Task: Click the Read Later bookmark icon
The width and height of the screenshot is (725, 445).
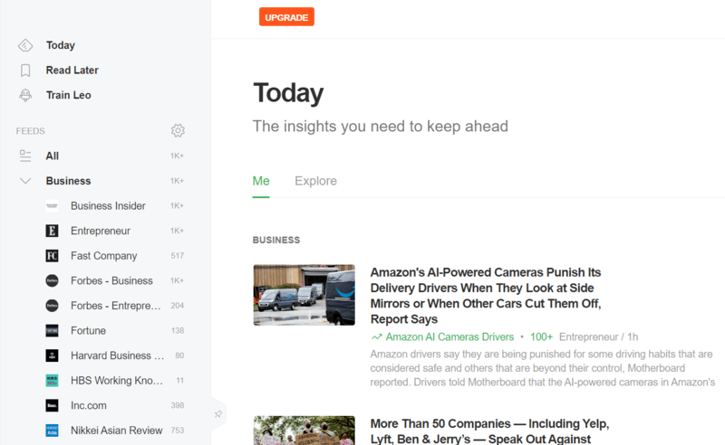Action: (x=25, y=71)
